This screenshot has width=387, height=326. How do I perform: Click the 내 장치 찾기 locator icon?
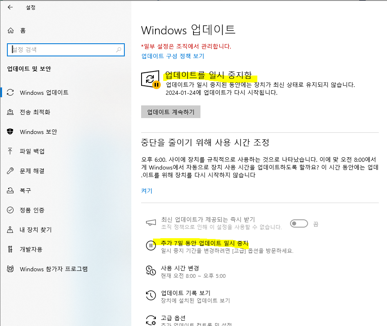(x=10, y=230)
